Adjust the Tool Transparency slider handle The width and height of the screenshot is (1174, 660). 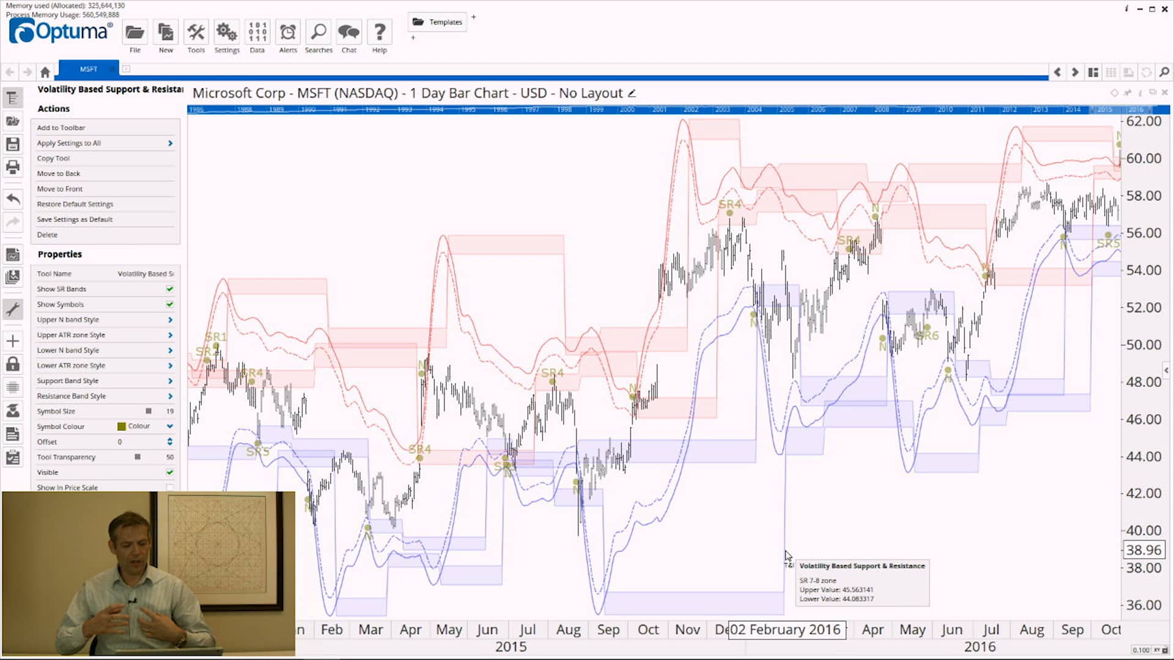138,457
